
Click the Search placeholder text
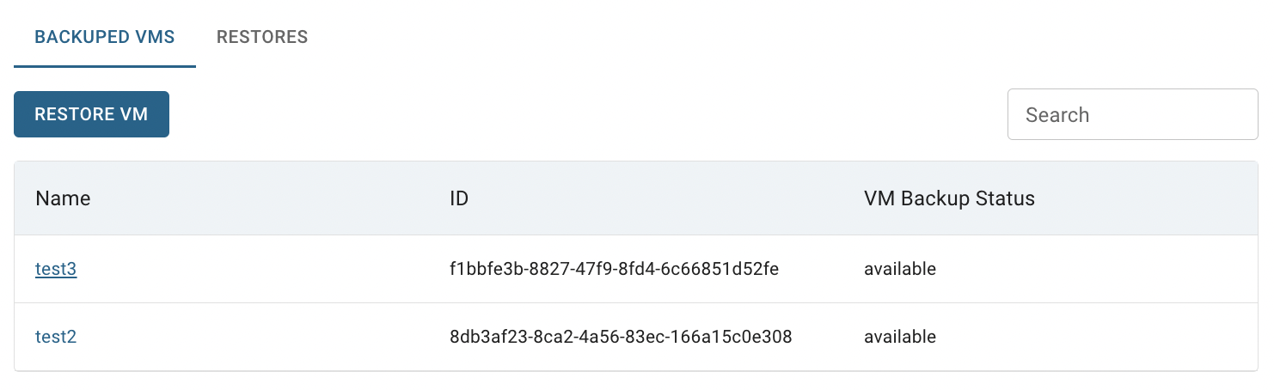[x=1057, y=115]
